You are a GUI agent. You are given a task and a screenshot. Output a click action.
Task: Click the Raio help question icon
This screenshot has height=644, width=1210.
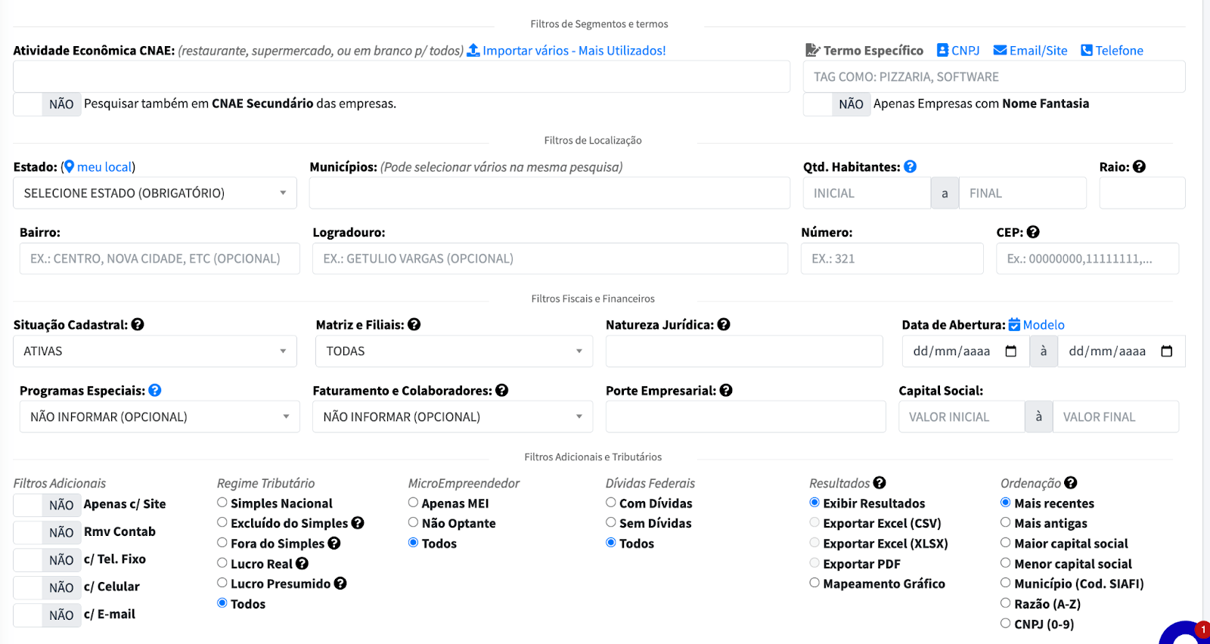(x=1139, y=166)
